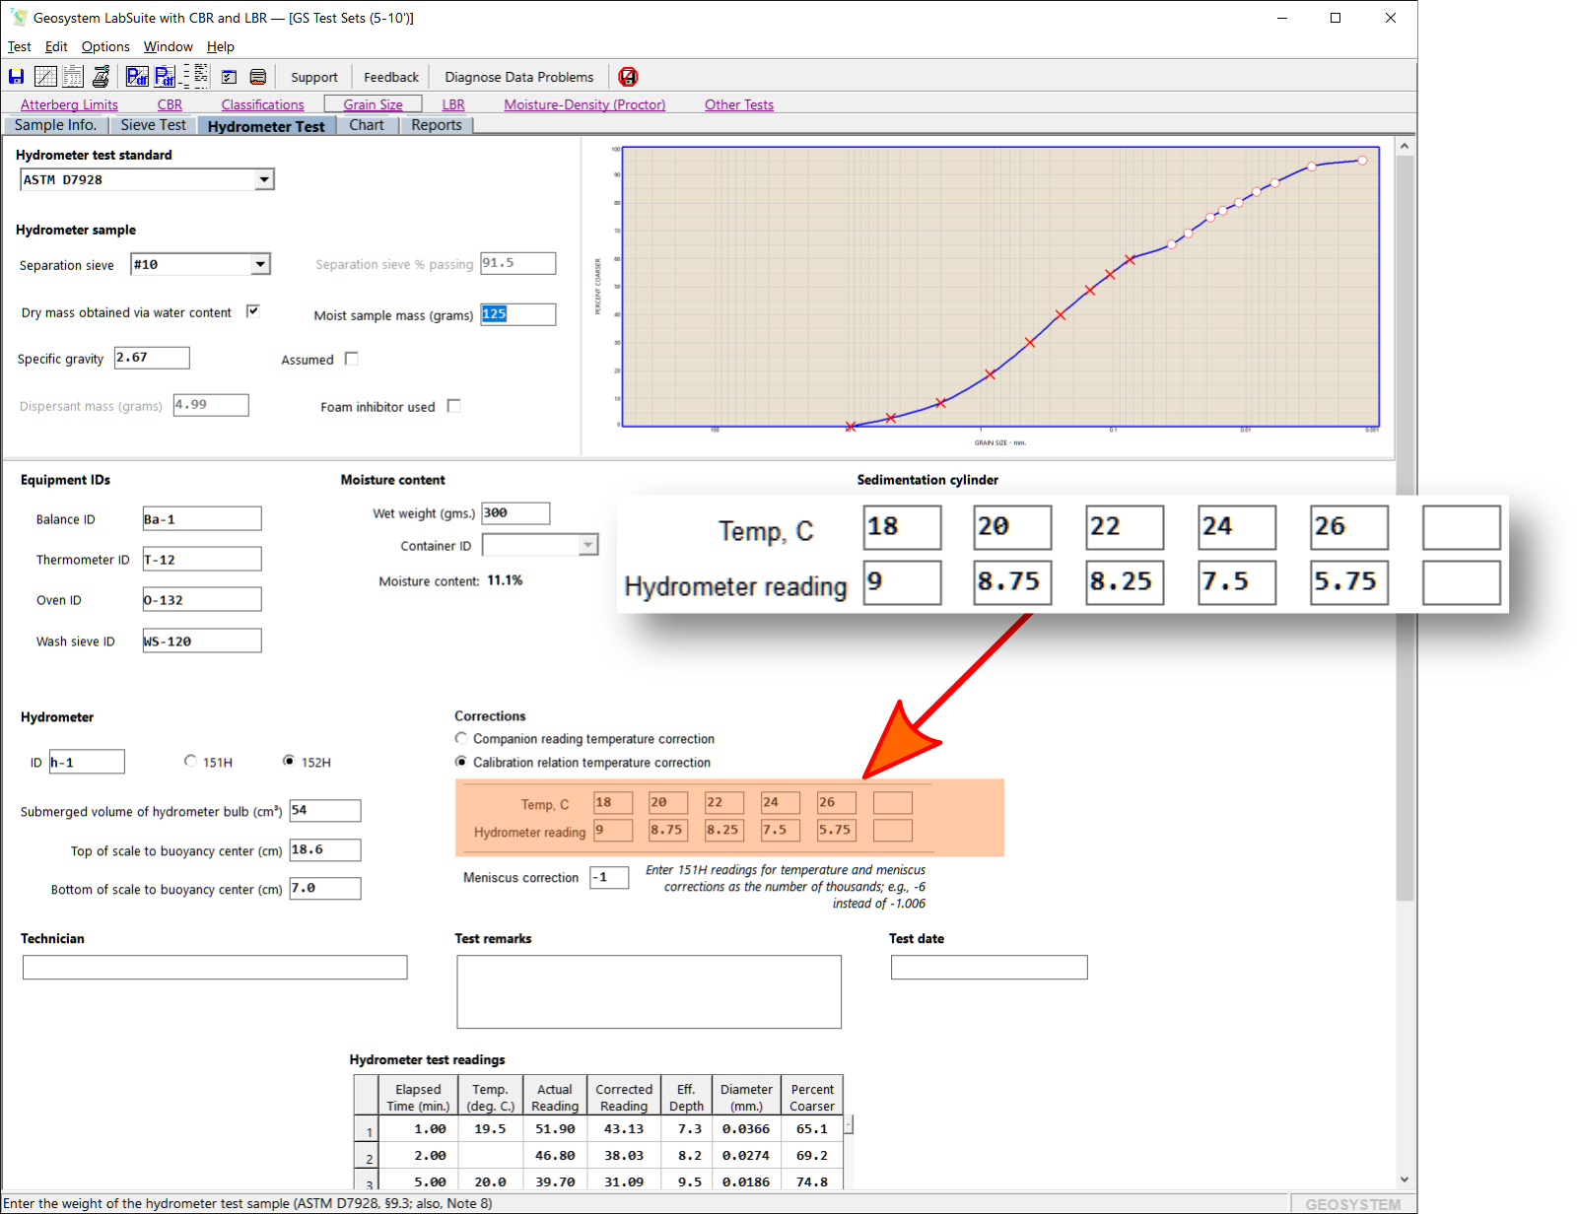Click the Diagnose Data Problems button
The image size is (1577, 1214).
(x=518, y=77)
